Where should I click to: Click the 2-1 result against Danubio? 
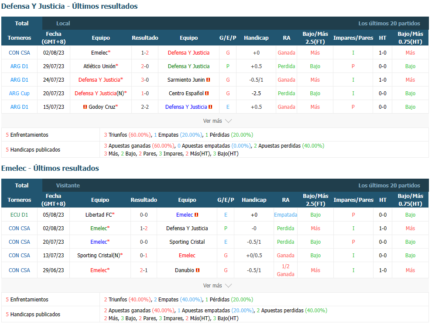tap(144, 270)
